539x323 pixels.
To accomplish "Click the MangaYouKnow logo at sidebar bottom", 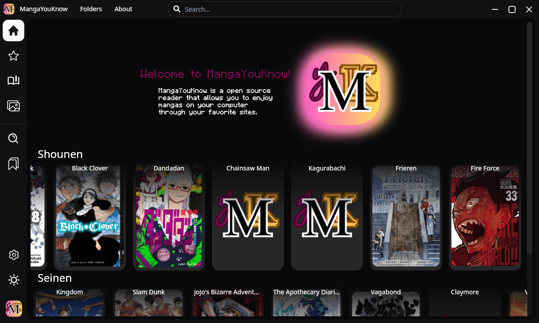I will coord(13,309).
